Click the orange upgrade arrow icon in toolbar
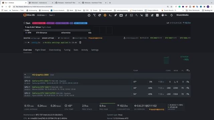The height and width of the screenshot is (120, 214). (105, 15)
